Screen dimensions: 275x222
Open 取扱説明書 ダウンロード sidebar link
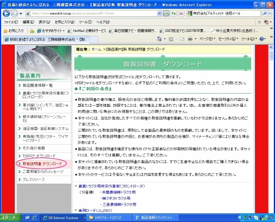44,164
